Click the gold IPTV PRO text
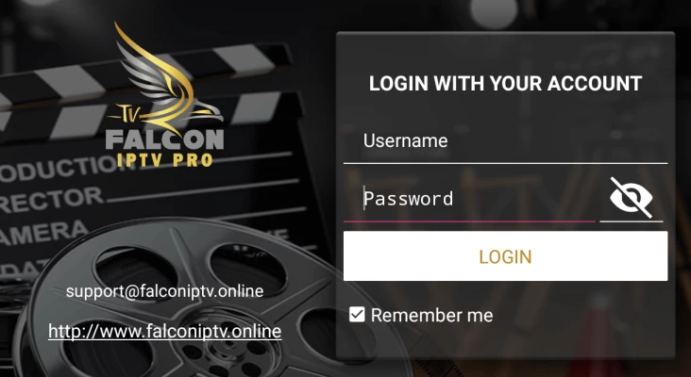Screen dimensions: 691x377 tap(165, 159)
